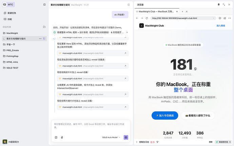This screenshot has height=146, width=234.
Task: Click the URL address bar
Action: coord(183,18)
